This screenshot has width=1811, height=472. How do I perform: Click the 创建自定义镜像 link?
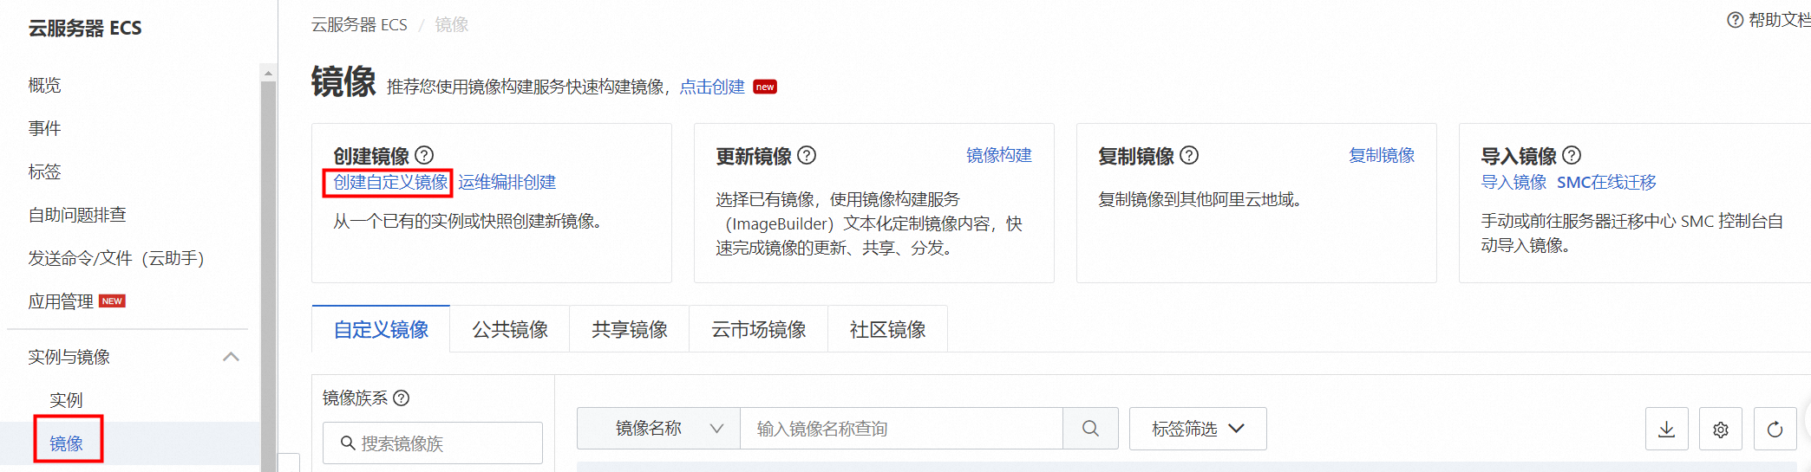(x=390, y=182)
